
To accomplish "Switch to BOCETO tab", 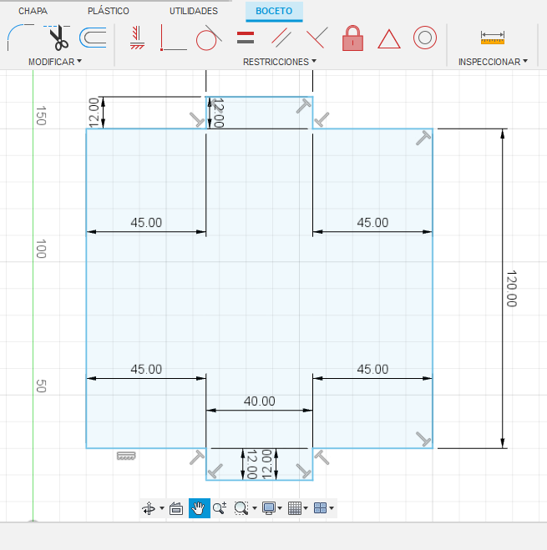I will (274, 11).
